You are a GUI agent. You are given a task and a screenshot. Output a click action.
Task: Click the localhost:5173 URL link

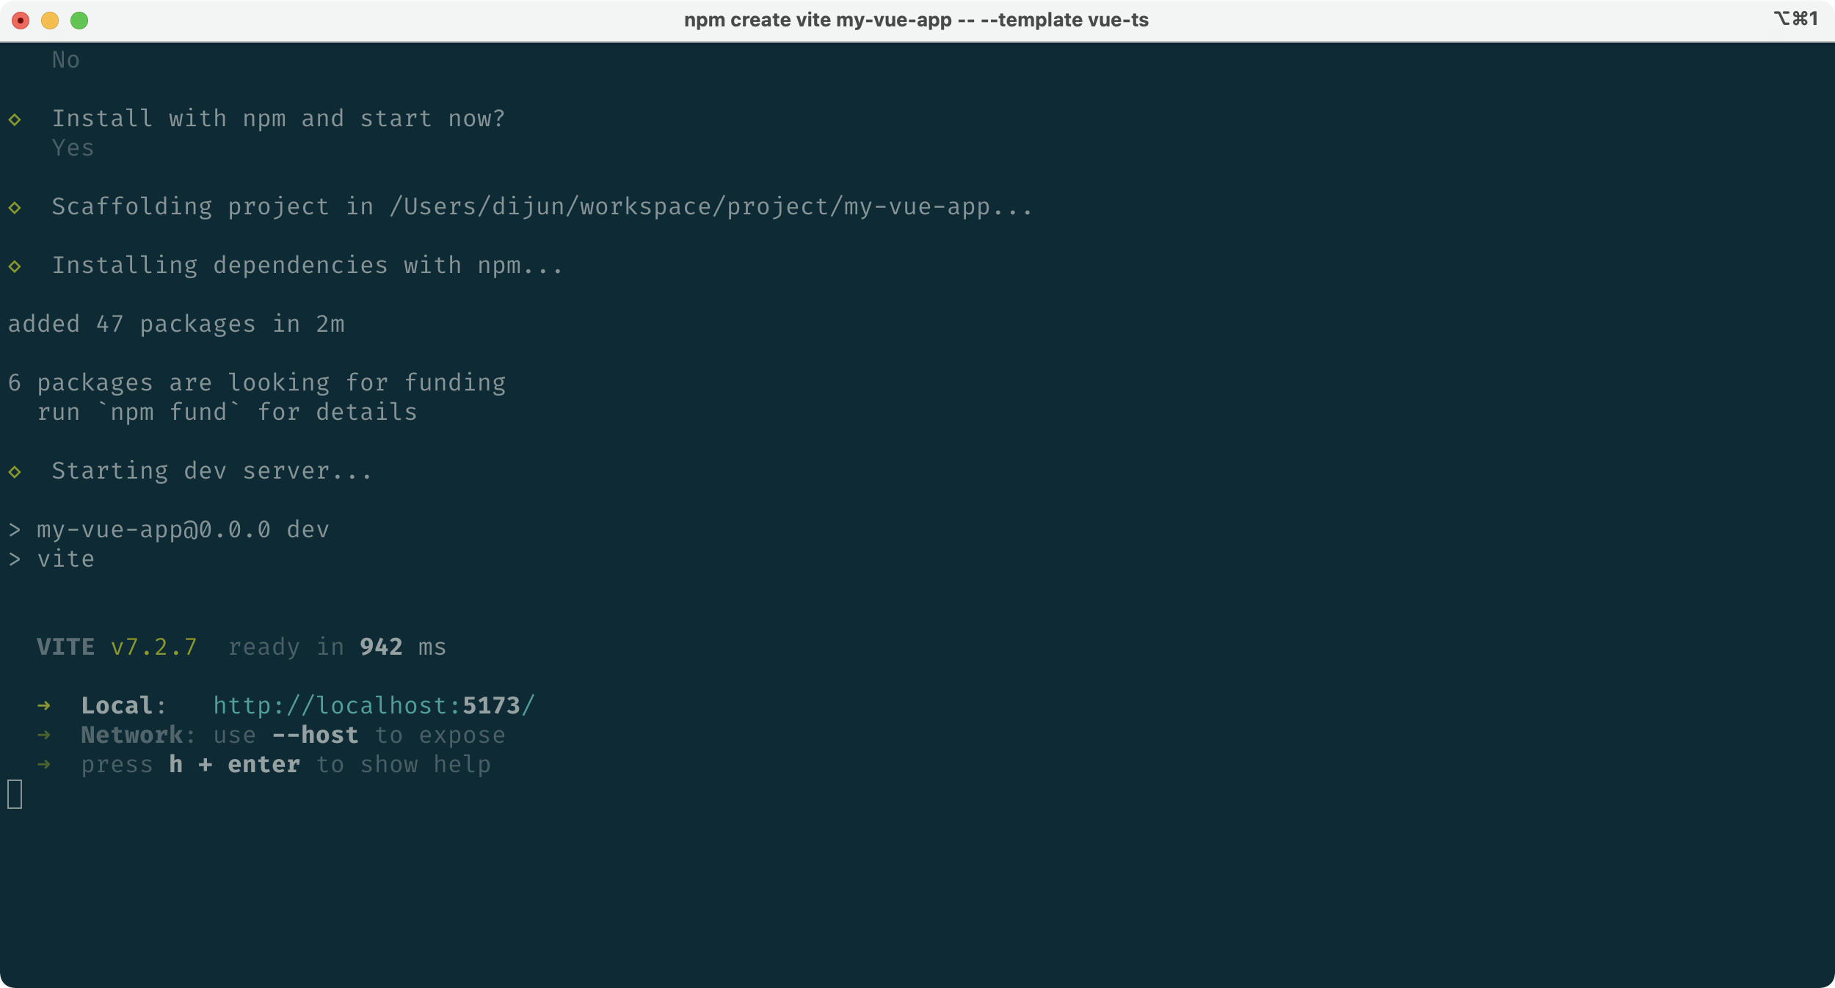coord(374,705)
